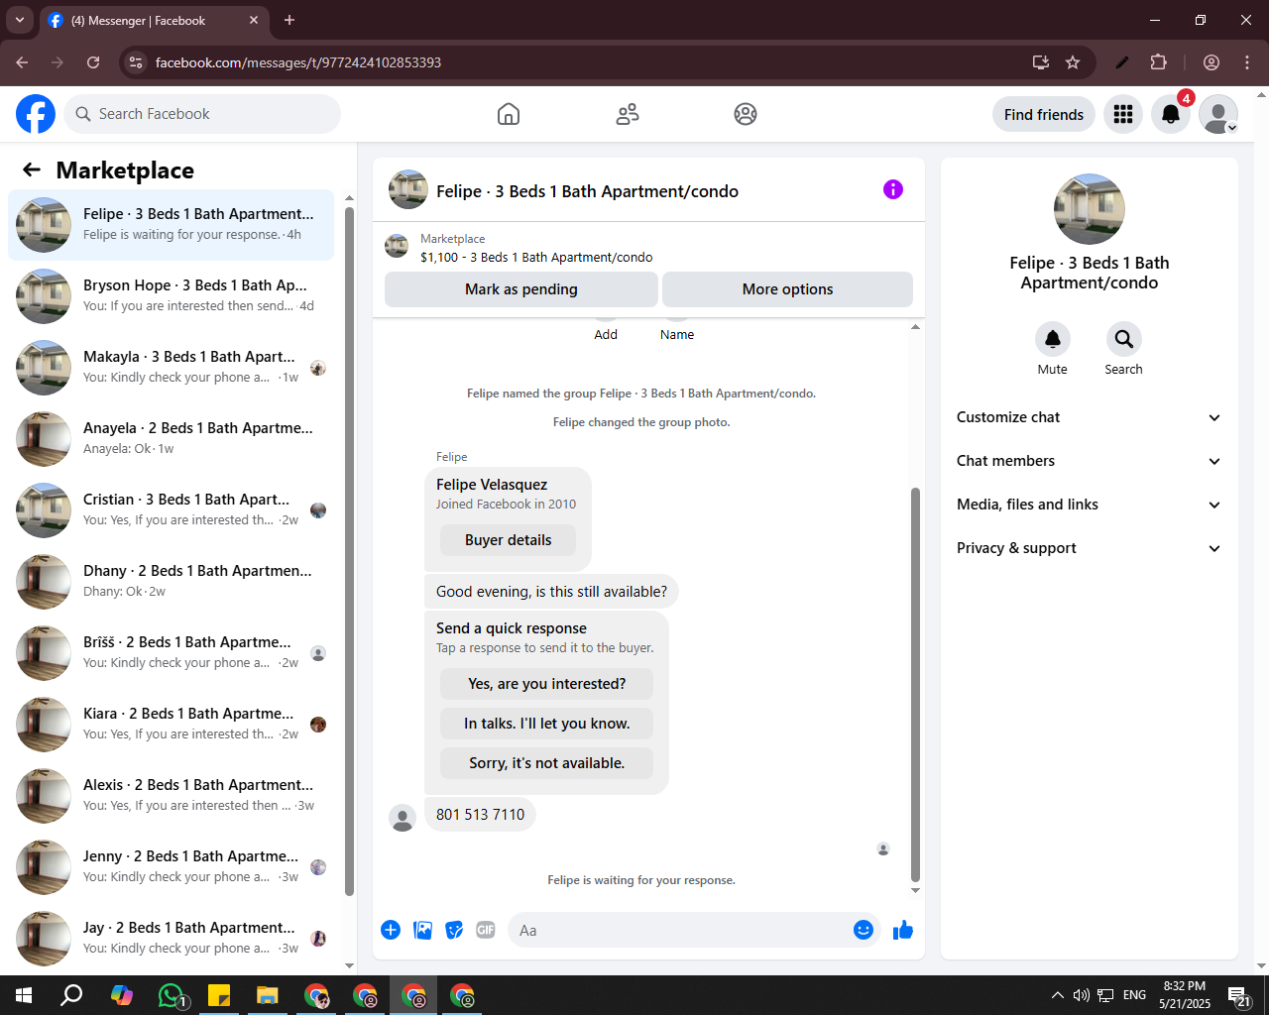Expand the Chat members section

pos(1089,461)
